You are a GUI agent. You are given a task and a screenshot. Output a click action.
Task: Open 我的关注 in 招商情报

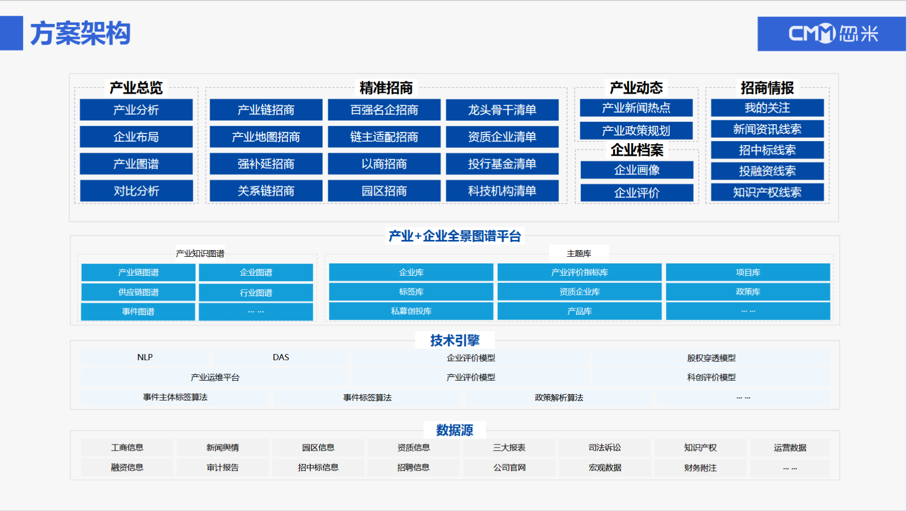pos(767,108)
